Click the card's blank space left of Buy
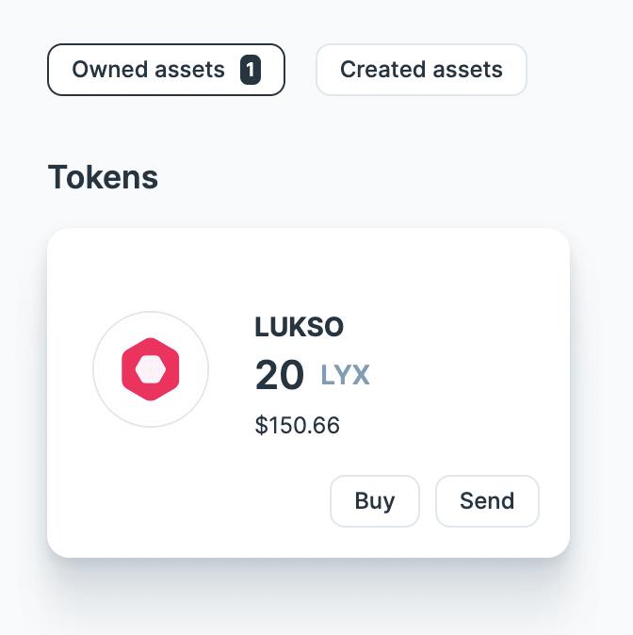Viewport: 633px width, 635px height. [x=188, y=501]
